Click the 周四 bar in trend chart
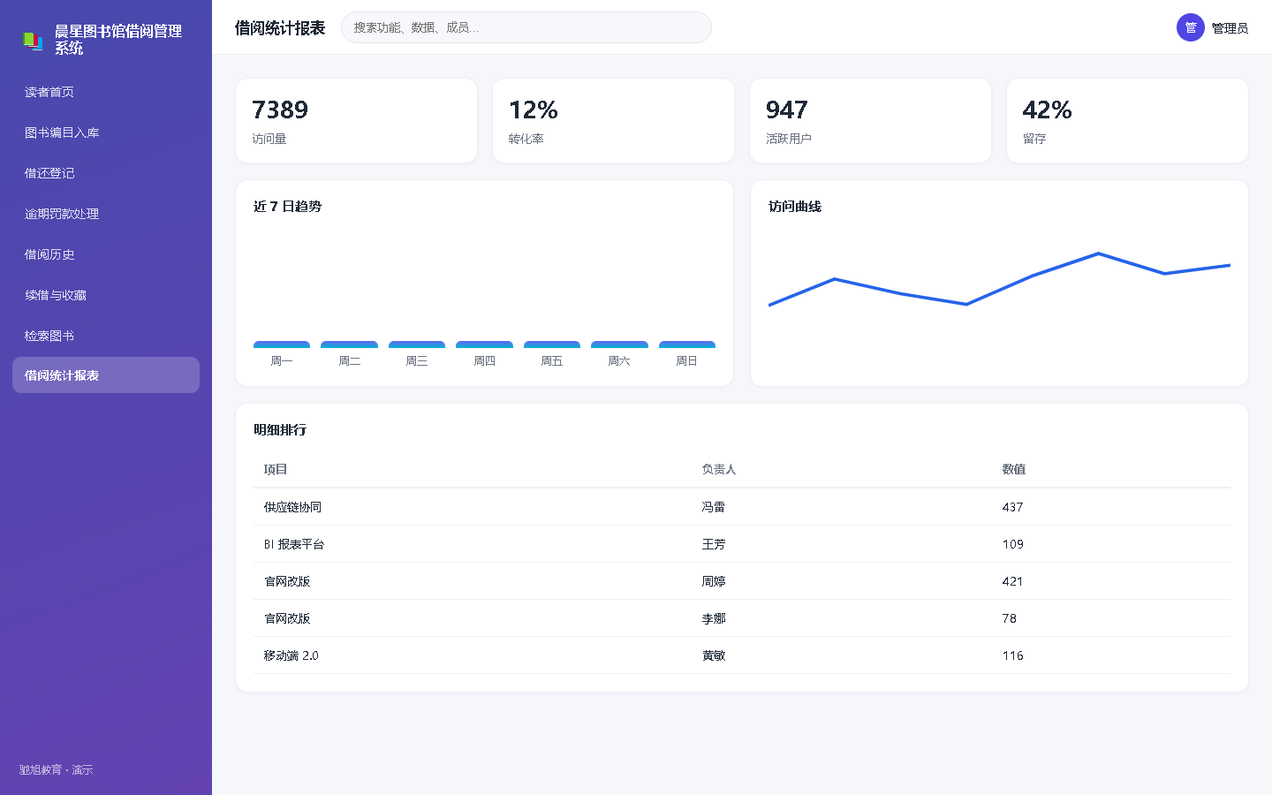The height and width of the screenshot is (795, 1272). point(484,344)
